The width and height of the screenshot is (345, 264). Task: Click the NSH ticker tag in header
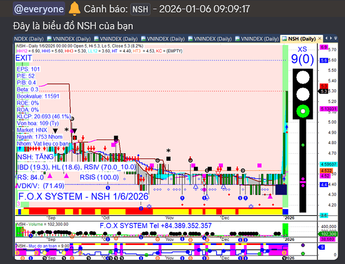tap(140, 9)
